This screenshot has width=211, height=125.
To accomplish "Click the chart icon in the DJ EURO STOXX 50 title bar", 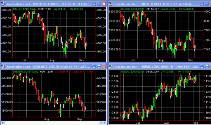I will coord(3,4).
